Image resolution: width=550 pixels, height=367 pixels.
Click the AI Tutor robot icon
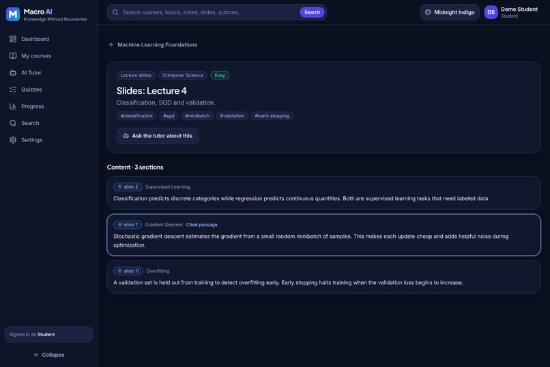[13, 72]
